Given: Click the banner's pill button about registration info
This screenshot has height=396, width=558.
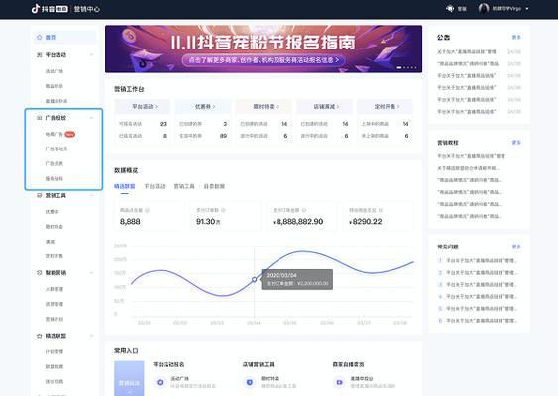Looking at the screenshot, I should coord(264,60).
